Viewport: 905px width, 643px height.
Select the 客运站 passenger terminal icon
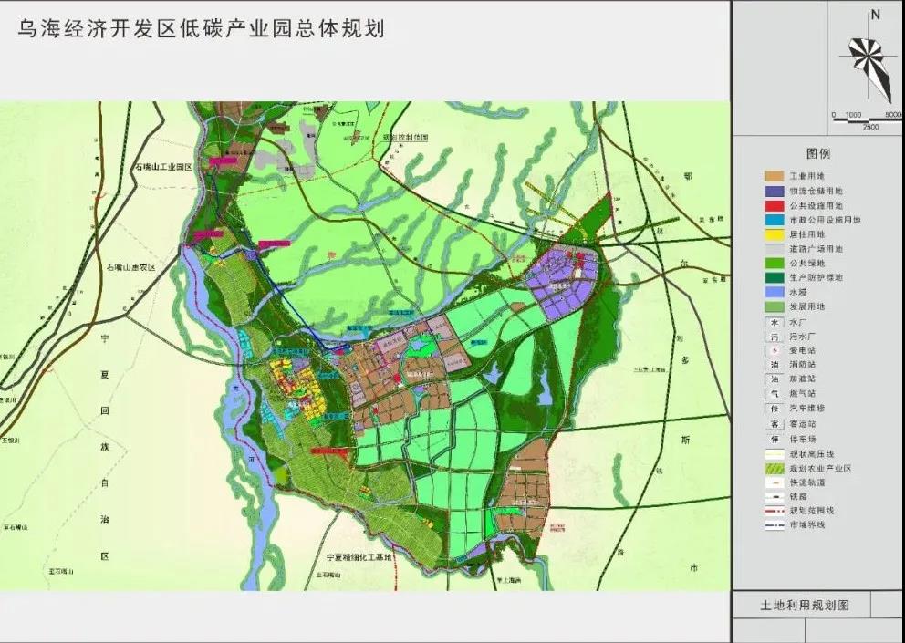tap(774, 423)
